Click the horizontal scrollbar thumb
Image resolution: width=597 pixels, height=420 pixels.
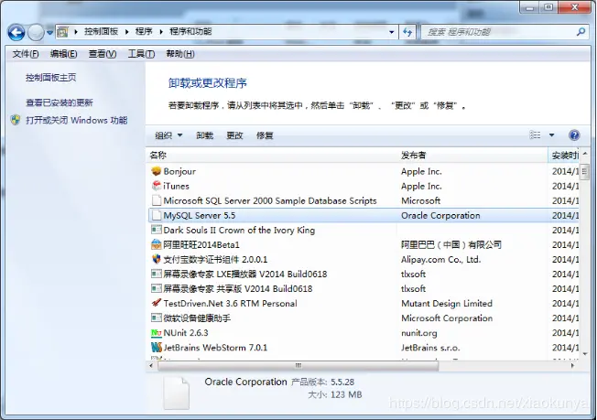click(298, 366)
